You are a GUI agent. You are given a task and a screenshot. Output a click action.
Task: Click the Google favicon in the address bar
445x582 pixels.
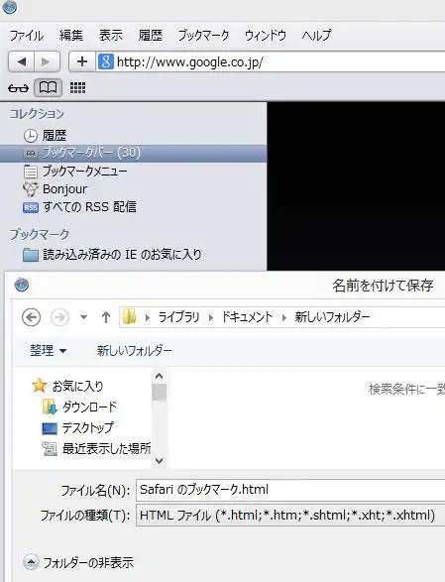click(105, 61)
